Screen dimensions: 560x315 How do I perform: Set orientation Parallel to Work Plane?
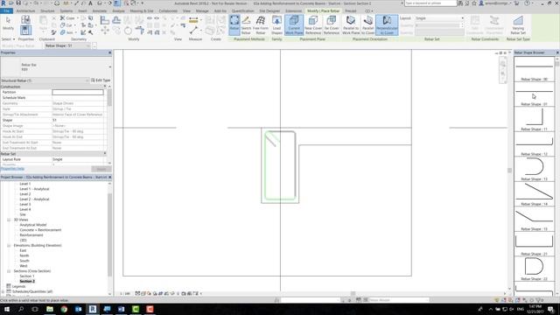[351, 24]
